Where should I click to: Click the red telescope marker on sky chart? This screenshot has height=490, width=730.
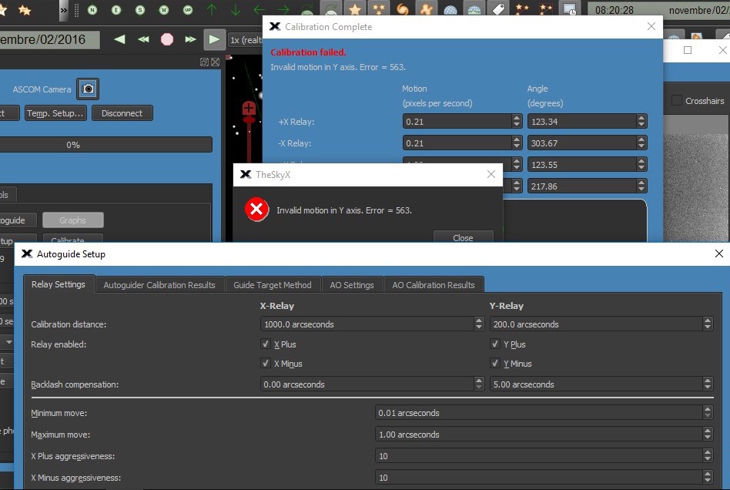(249, 112)
